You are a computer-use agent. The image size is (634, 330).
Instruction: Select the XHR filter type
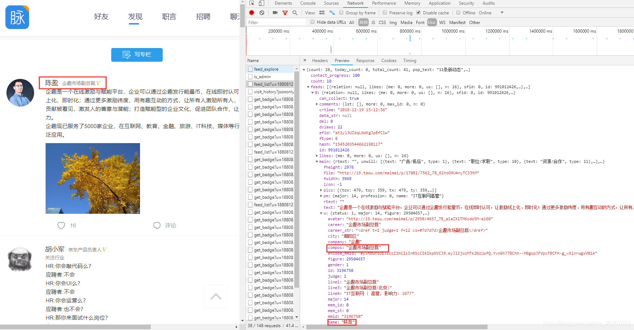coord(364,22)
